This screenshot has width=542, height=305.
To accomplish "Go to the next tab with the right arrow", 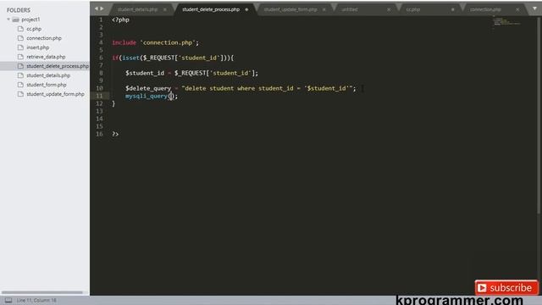I will click(x=102, y=8).
